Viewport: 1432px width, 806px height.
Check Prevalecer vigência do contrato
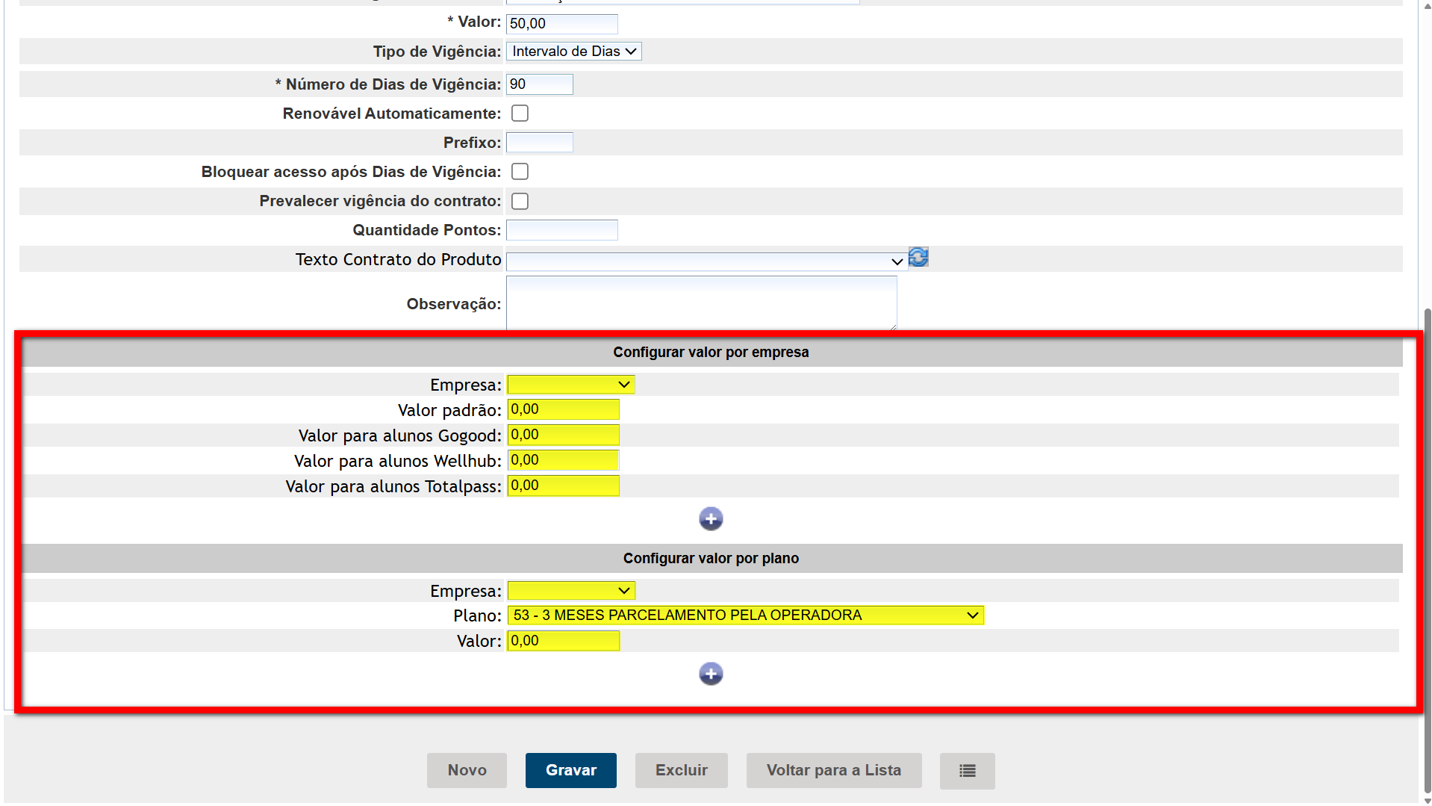520,201
